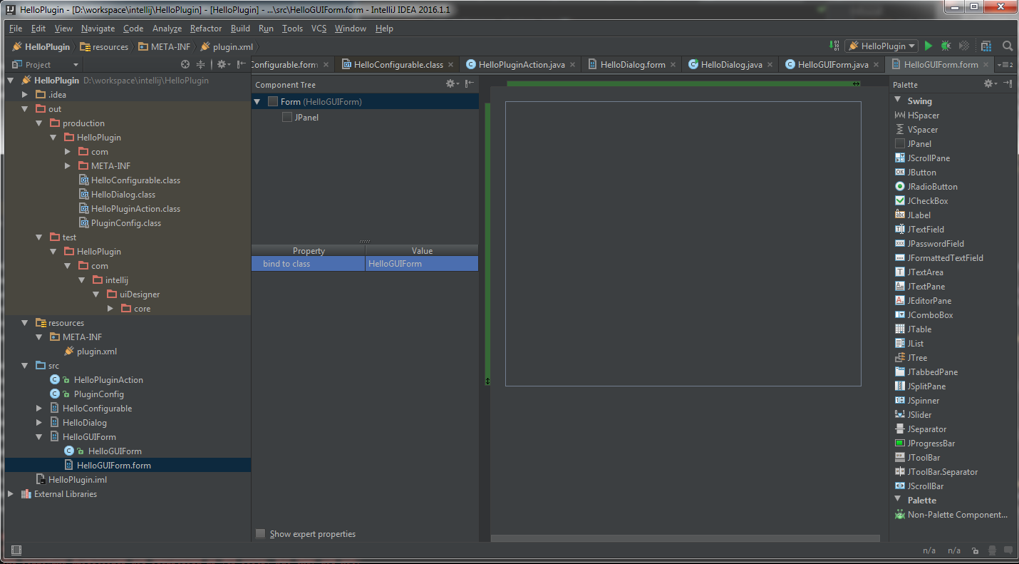Collapse all in Project panel
1019x564 pixels.
[200, 64]
